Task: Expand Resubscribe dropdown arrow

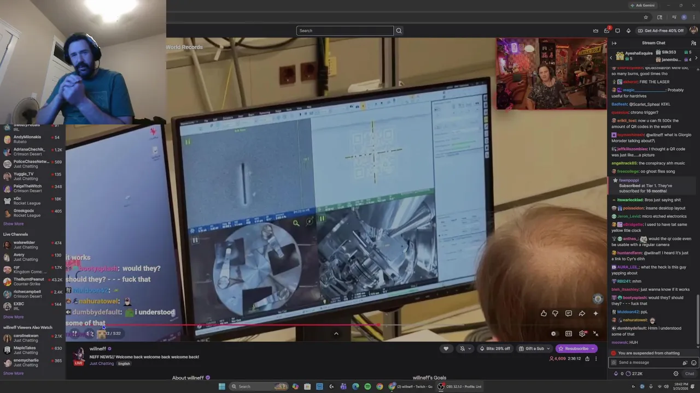Action: [594, 349]
